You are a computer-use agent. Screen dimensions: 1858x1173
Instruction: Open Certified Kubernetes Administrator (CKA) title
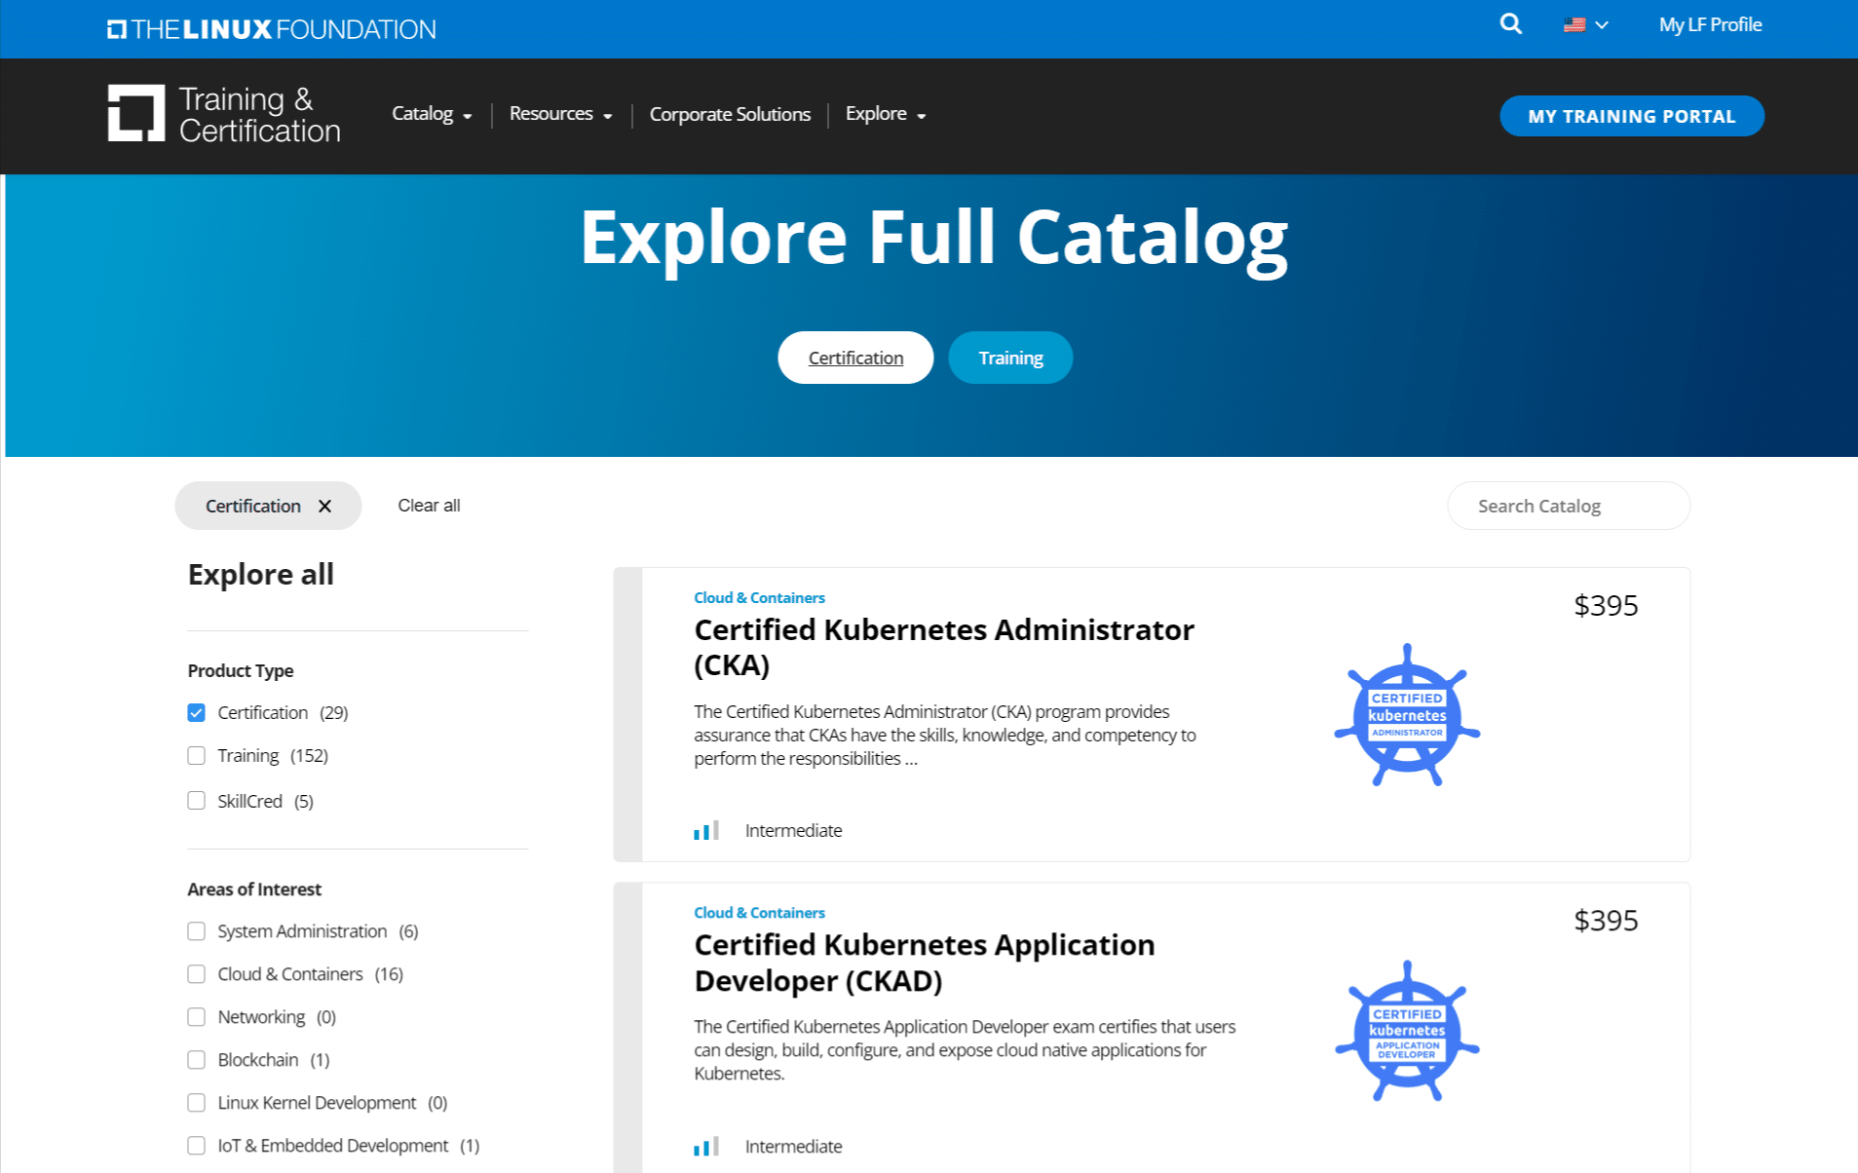click(944, 647)
